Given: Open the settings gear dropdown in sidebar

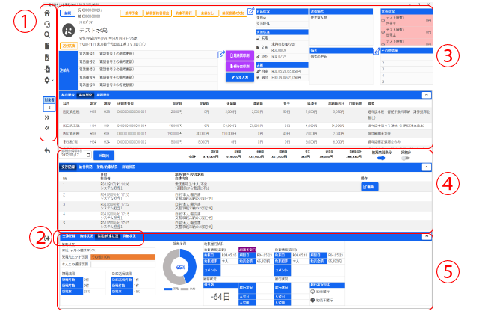Looking at the screenshot, I should [48, 79].
